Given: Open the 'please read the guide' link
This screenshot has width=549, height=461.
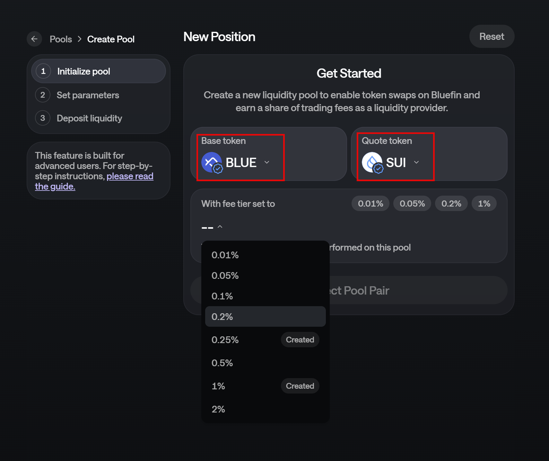Looking at the screenshot, I should pyautogui.click(x=130, y=176).
